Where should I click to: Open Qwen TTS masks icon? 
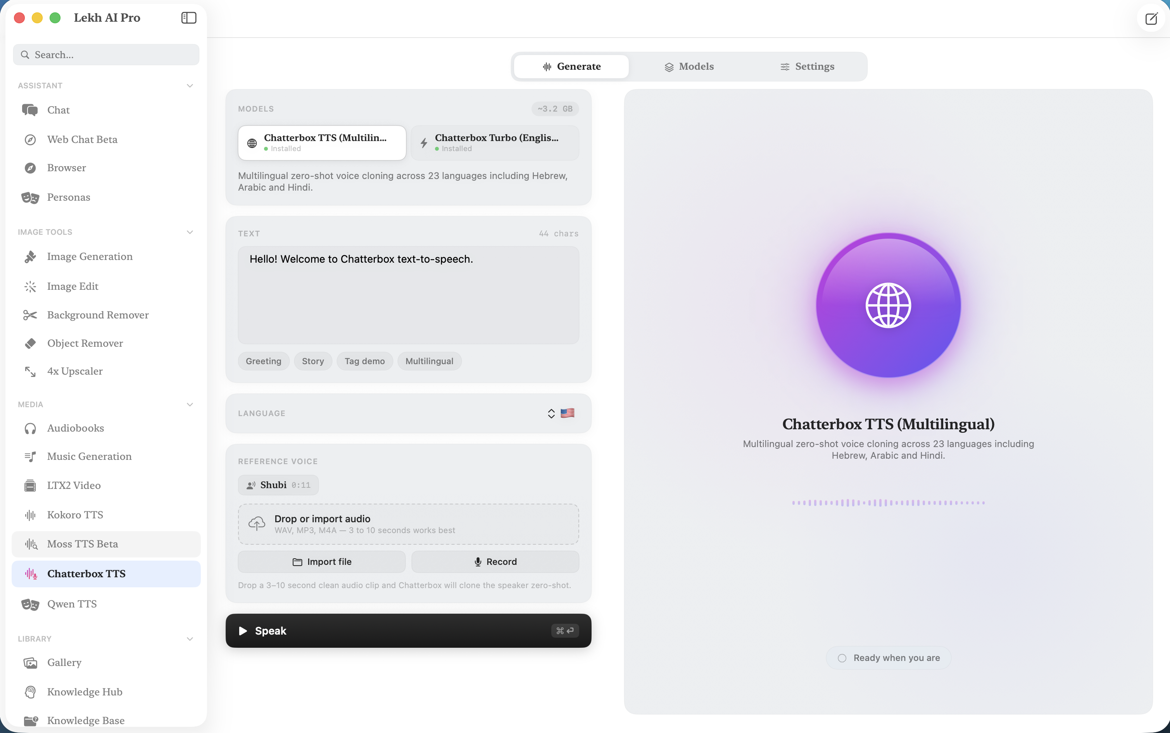coord(30,604)
